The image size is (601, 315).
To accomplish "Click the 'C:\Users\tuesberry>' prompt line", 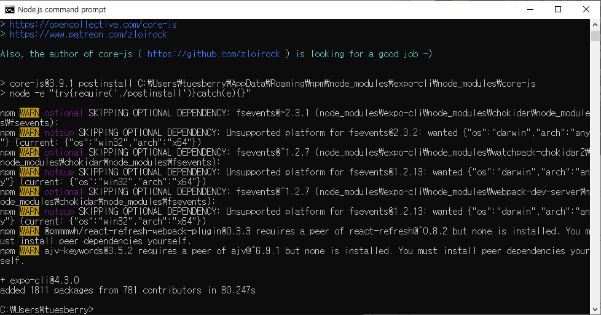I will click(47, 309).
